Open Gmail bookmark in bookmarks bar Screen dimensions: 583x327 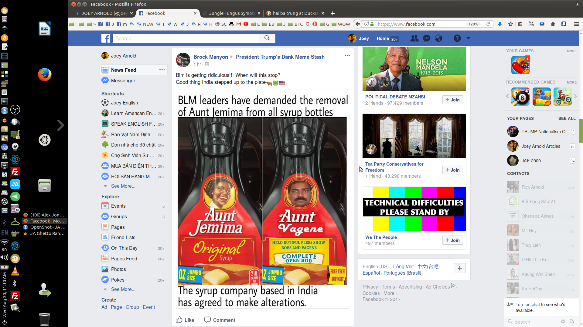[x=239, y=24]
